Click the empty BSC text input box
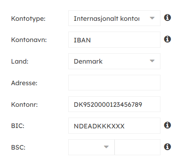Image resolution: width=184 pixels, height=160 pixels. click(137, 147)
